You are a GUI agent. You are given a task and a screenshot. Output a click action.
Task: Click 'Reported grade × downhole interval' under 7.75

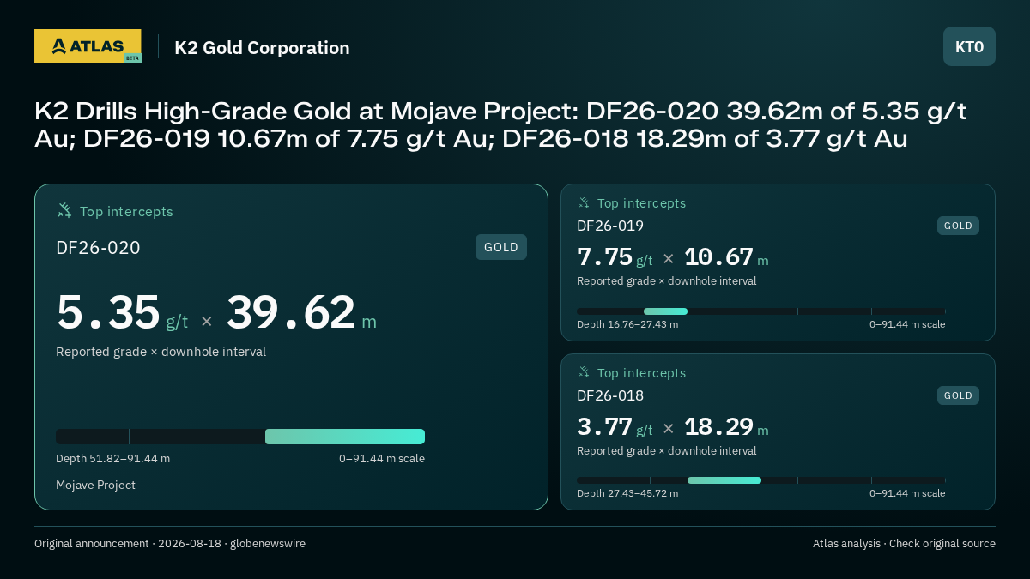click(666, 280)
